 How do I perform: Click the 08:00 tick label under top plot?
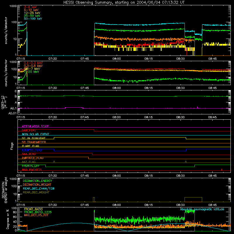tap(116, 59)
